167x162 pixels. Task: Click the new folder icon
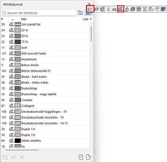coord(5,157)
